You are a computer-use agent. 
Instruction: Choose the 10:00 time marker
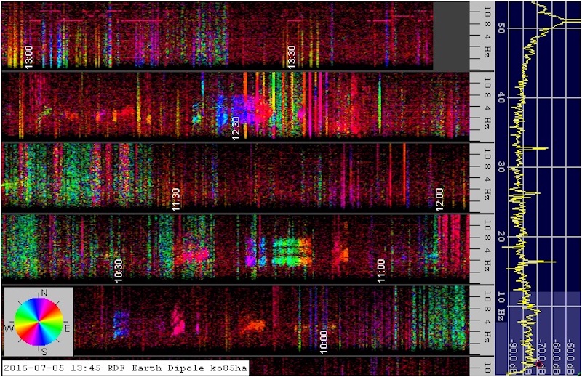(324, 339)
